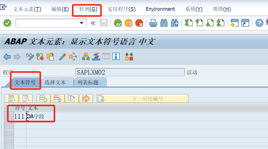Image resolution: width=268 pixels, height=149 pixels.
Task: Click the orange arrows transfer icon
Action: [73, 57]
